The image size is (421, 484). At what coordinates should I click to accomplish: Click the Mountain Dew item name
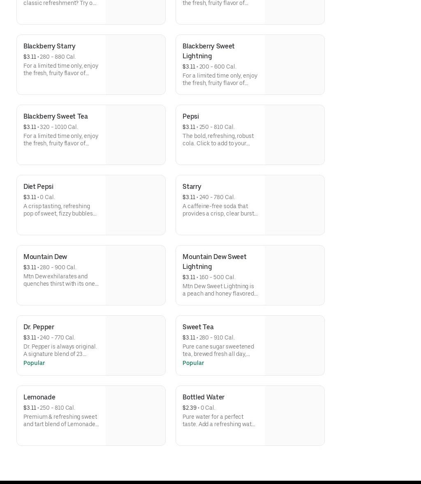click(45, 257)
